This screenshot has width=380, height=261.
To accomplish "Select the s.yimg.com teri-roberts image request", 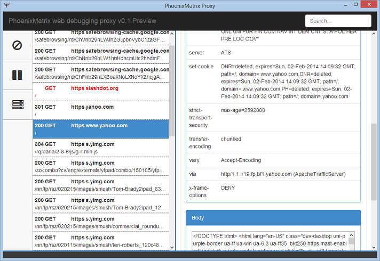I will tap(100, 241).
